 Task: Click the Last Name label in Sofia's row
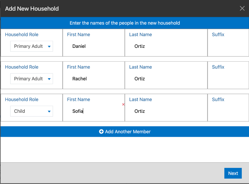[x=140, y=99]
